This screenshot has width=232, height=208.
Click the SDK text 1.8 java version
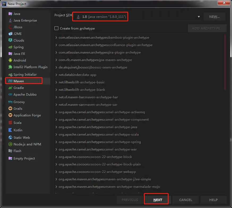(104, 17)
